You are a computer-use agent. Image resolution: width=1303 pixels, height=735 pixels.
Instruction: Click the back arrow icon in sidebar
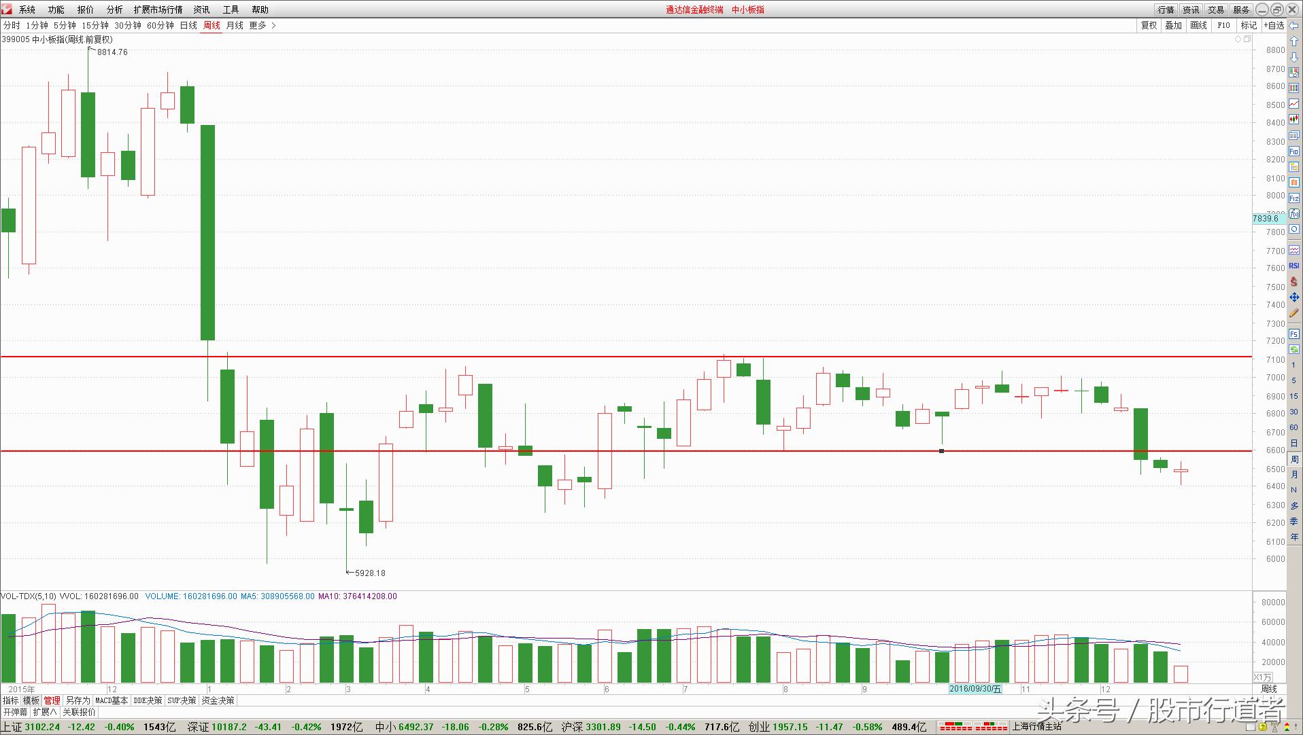coord(1294,26)
